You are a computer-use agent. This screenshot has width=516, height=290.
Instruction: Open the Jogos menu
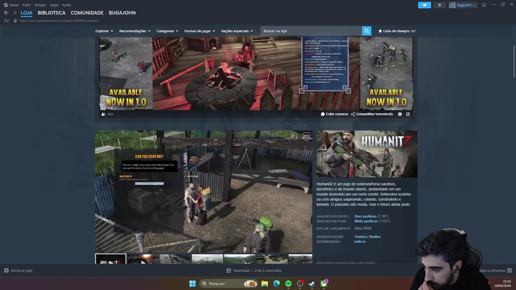[x=54, y=5]
